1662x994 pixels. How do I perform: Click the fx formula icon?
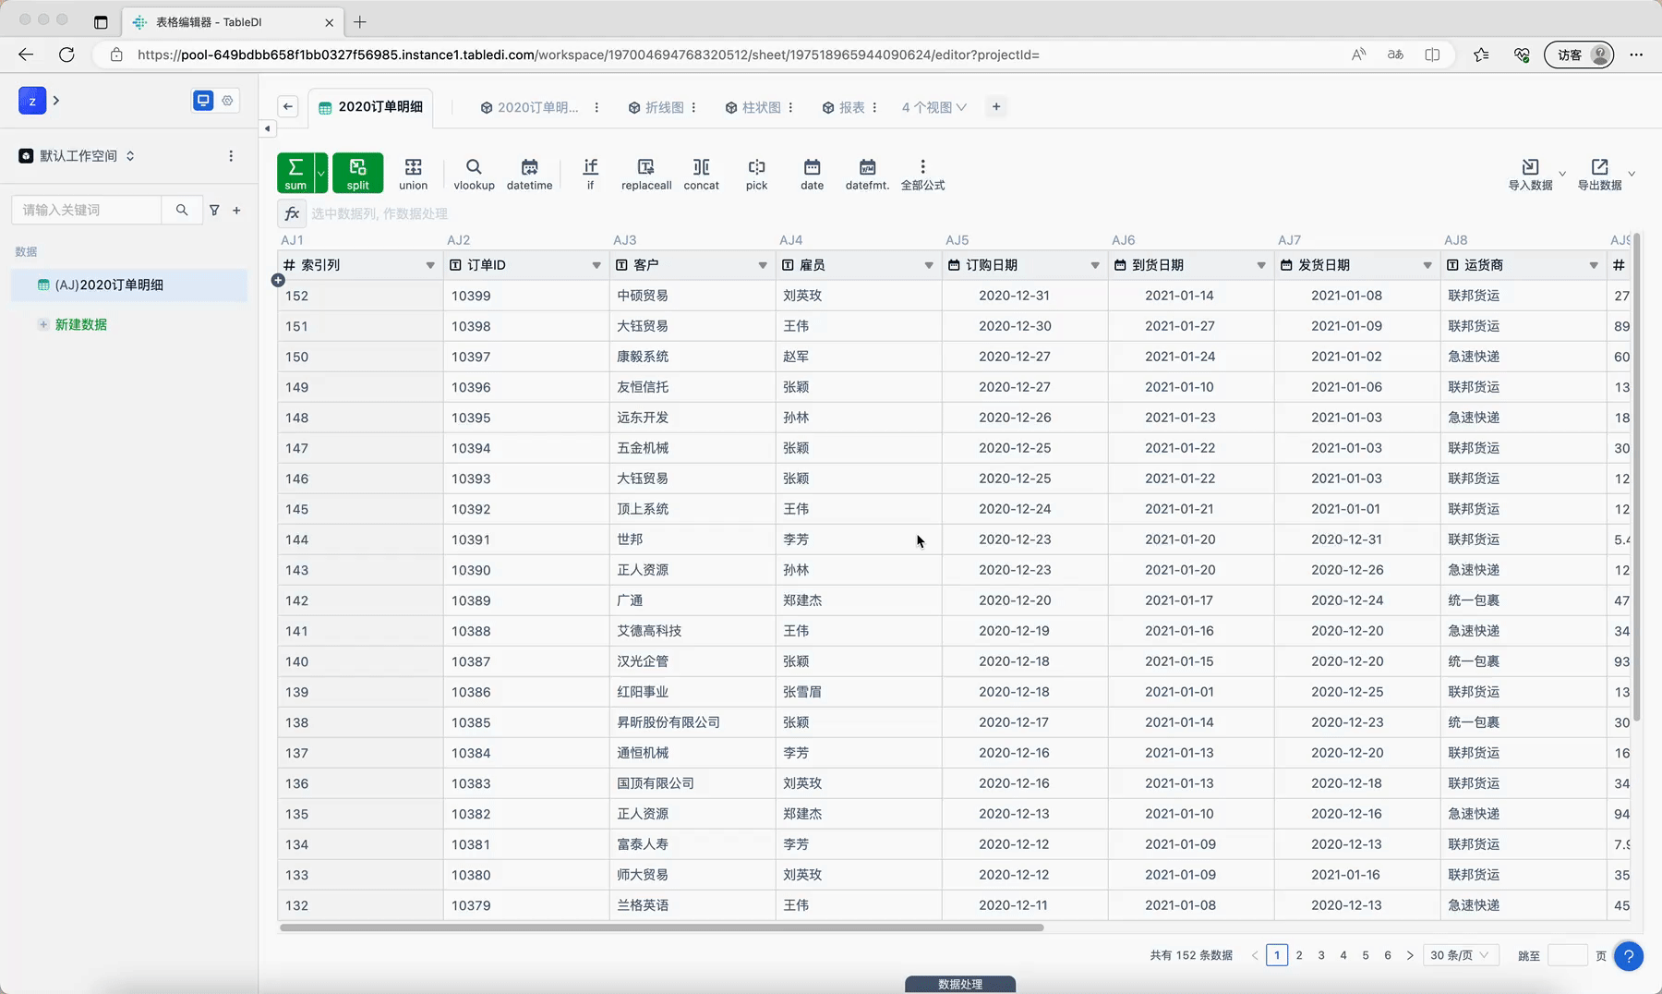click(x=292, y=213)
